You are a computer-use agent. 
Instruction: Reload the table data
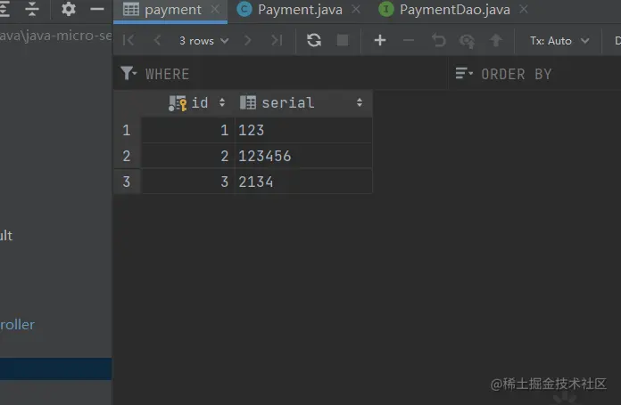pos(314,40)
